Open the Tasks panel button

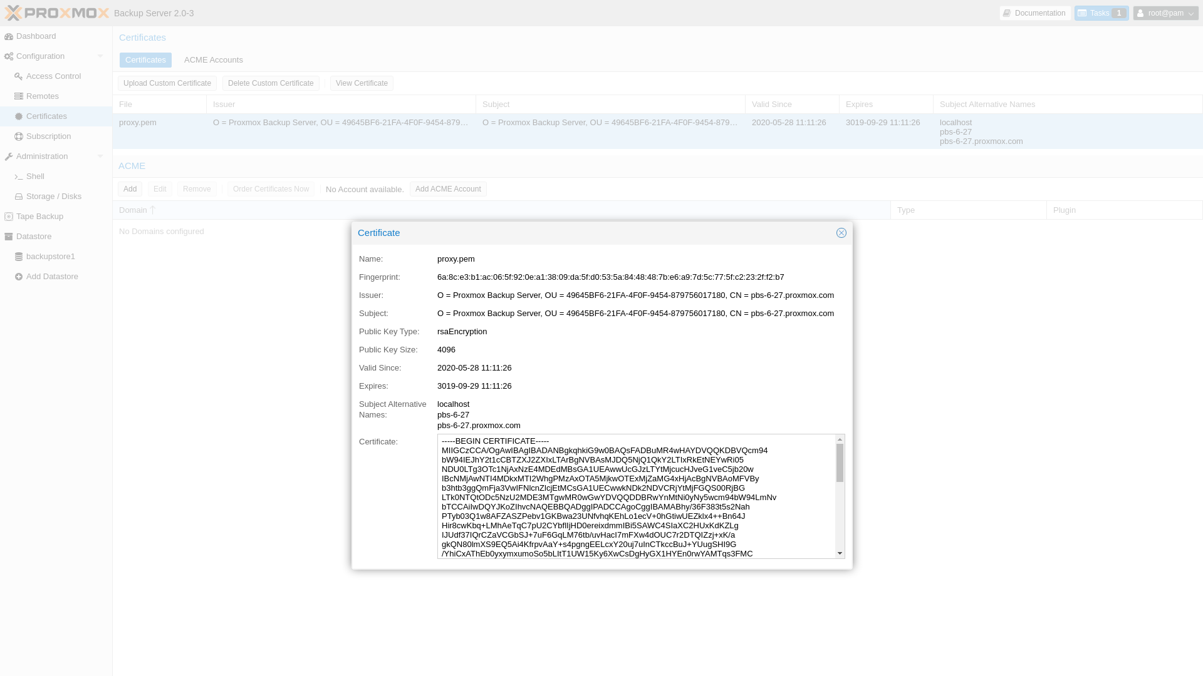[x=1101, y=13]
